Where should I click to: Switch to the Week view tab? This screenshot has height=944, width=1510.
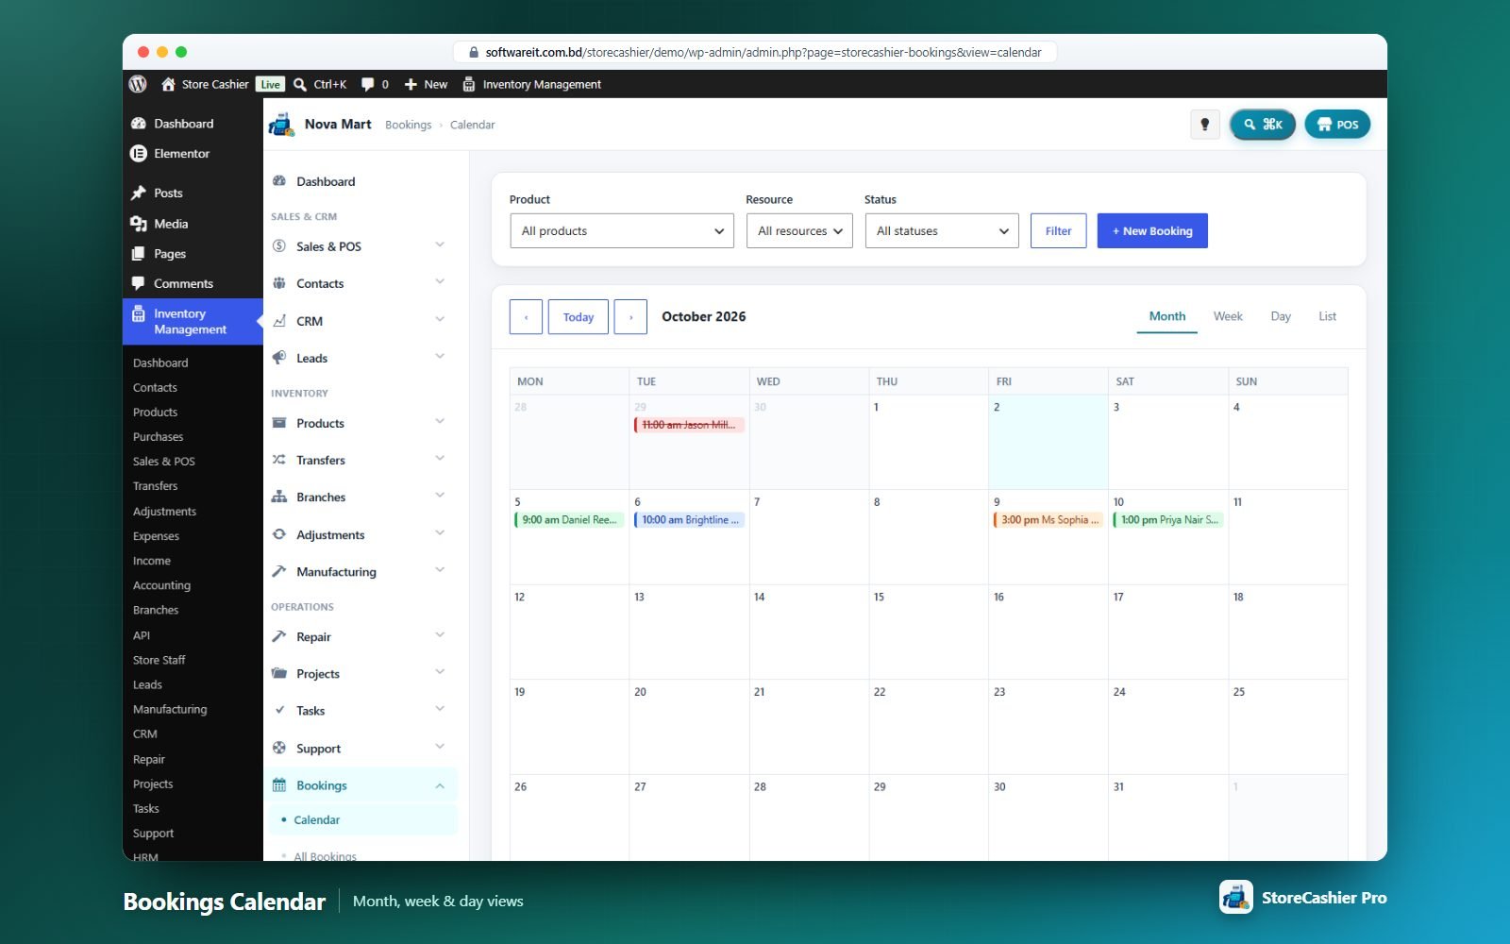pos(1228,316)
